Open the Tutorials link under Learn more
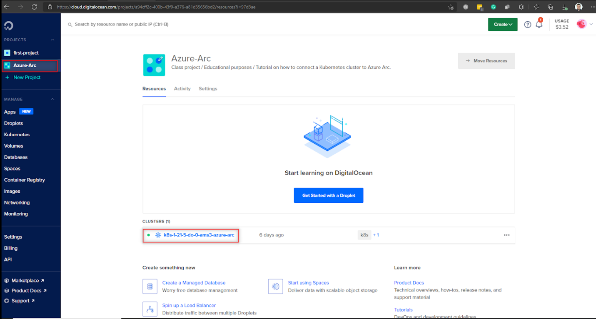Image resolution: width=596 pixels, height=319 pixels. click(404, 310)
